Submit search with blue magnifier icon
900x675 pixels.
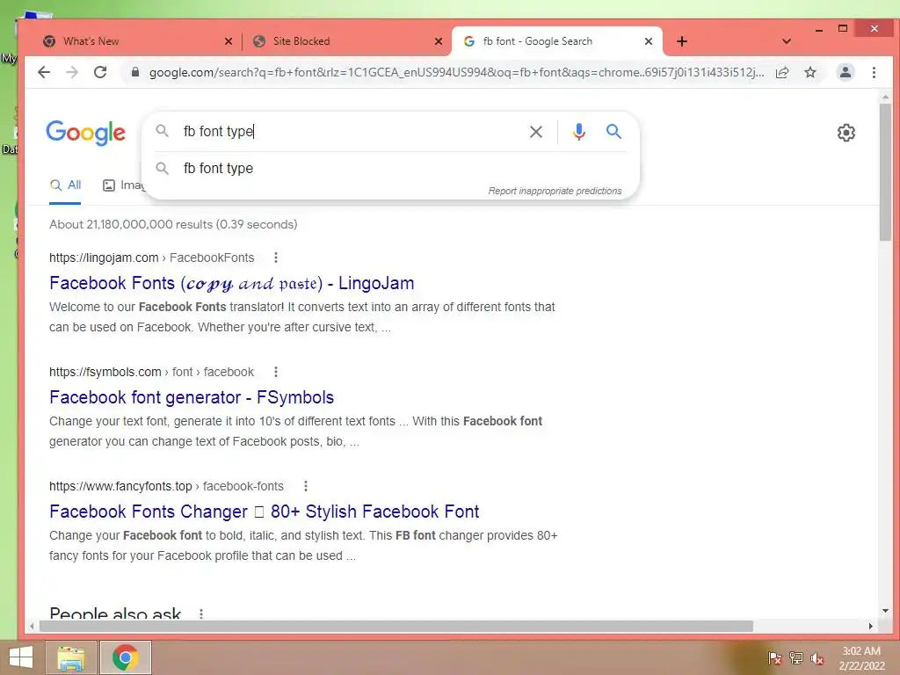613,132
